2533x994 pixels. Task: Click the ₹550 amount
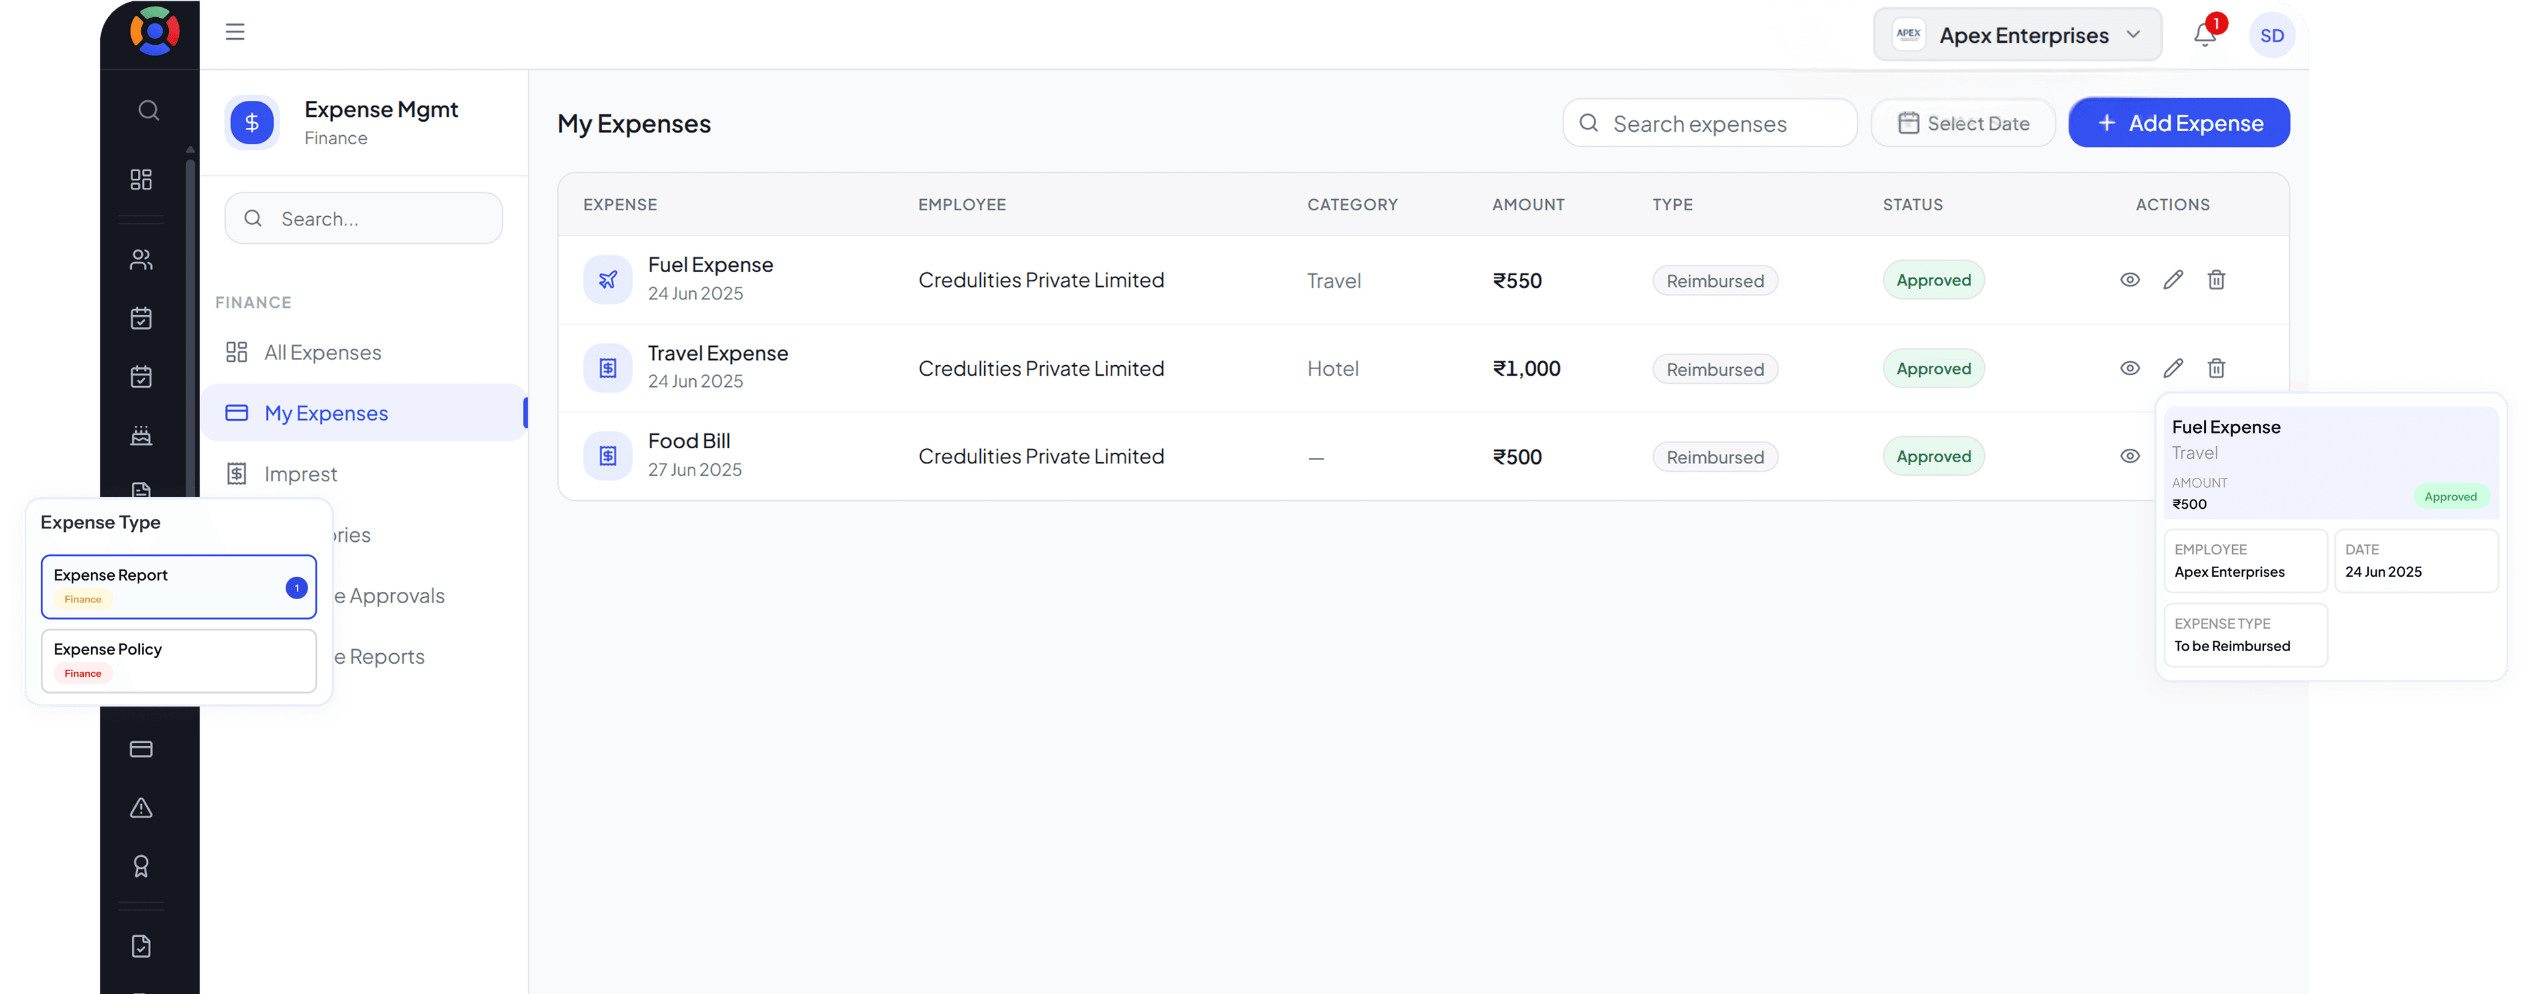pyautogui.click(x=1517, y=281)
